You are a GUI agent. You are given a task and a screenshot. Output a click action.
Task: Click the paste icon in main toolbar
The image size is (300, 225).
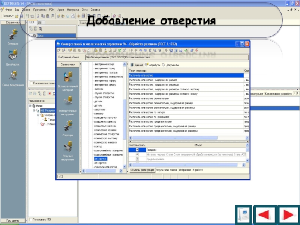tap(48, 16)
